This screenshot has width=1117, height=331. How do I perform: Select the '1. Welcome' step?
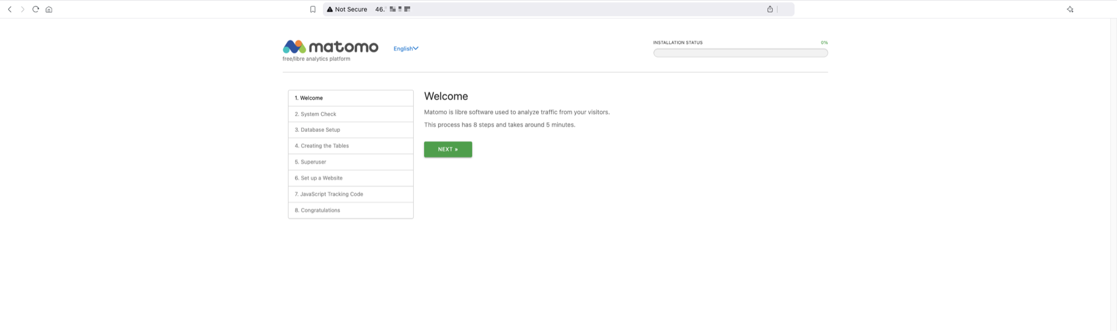click(x=350, y=98)
